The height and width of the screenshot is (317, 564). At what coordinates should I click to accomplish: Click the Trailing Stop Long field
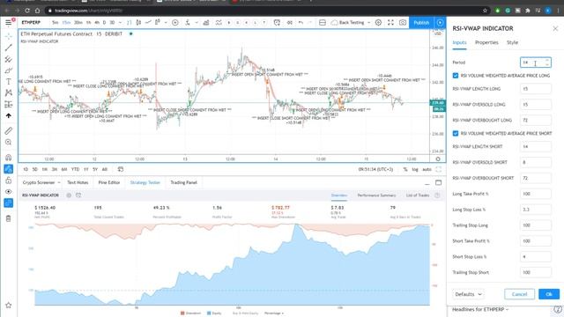pyautogui.click(x=535, y=225)
